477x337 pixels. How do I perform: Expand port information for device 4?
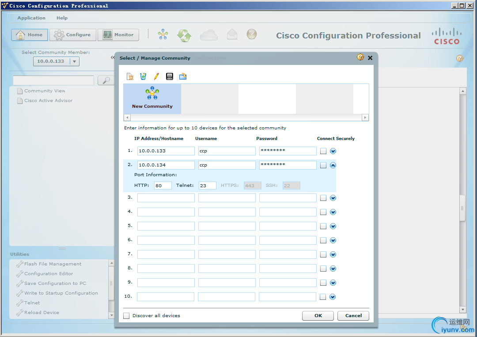tap(333, 212)
